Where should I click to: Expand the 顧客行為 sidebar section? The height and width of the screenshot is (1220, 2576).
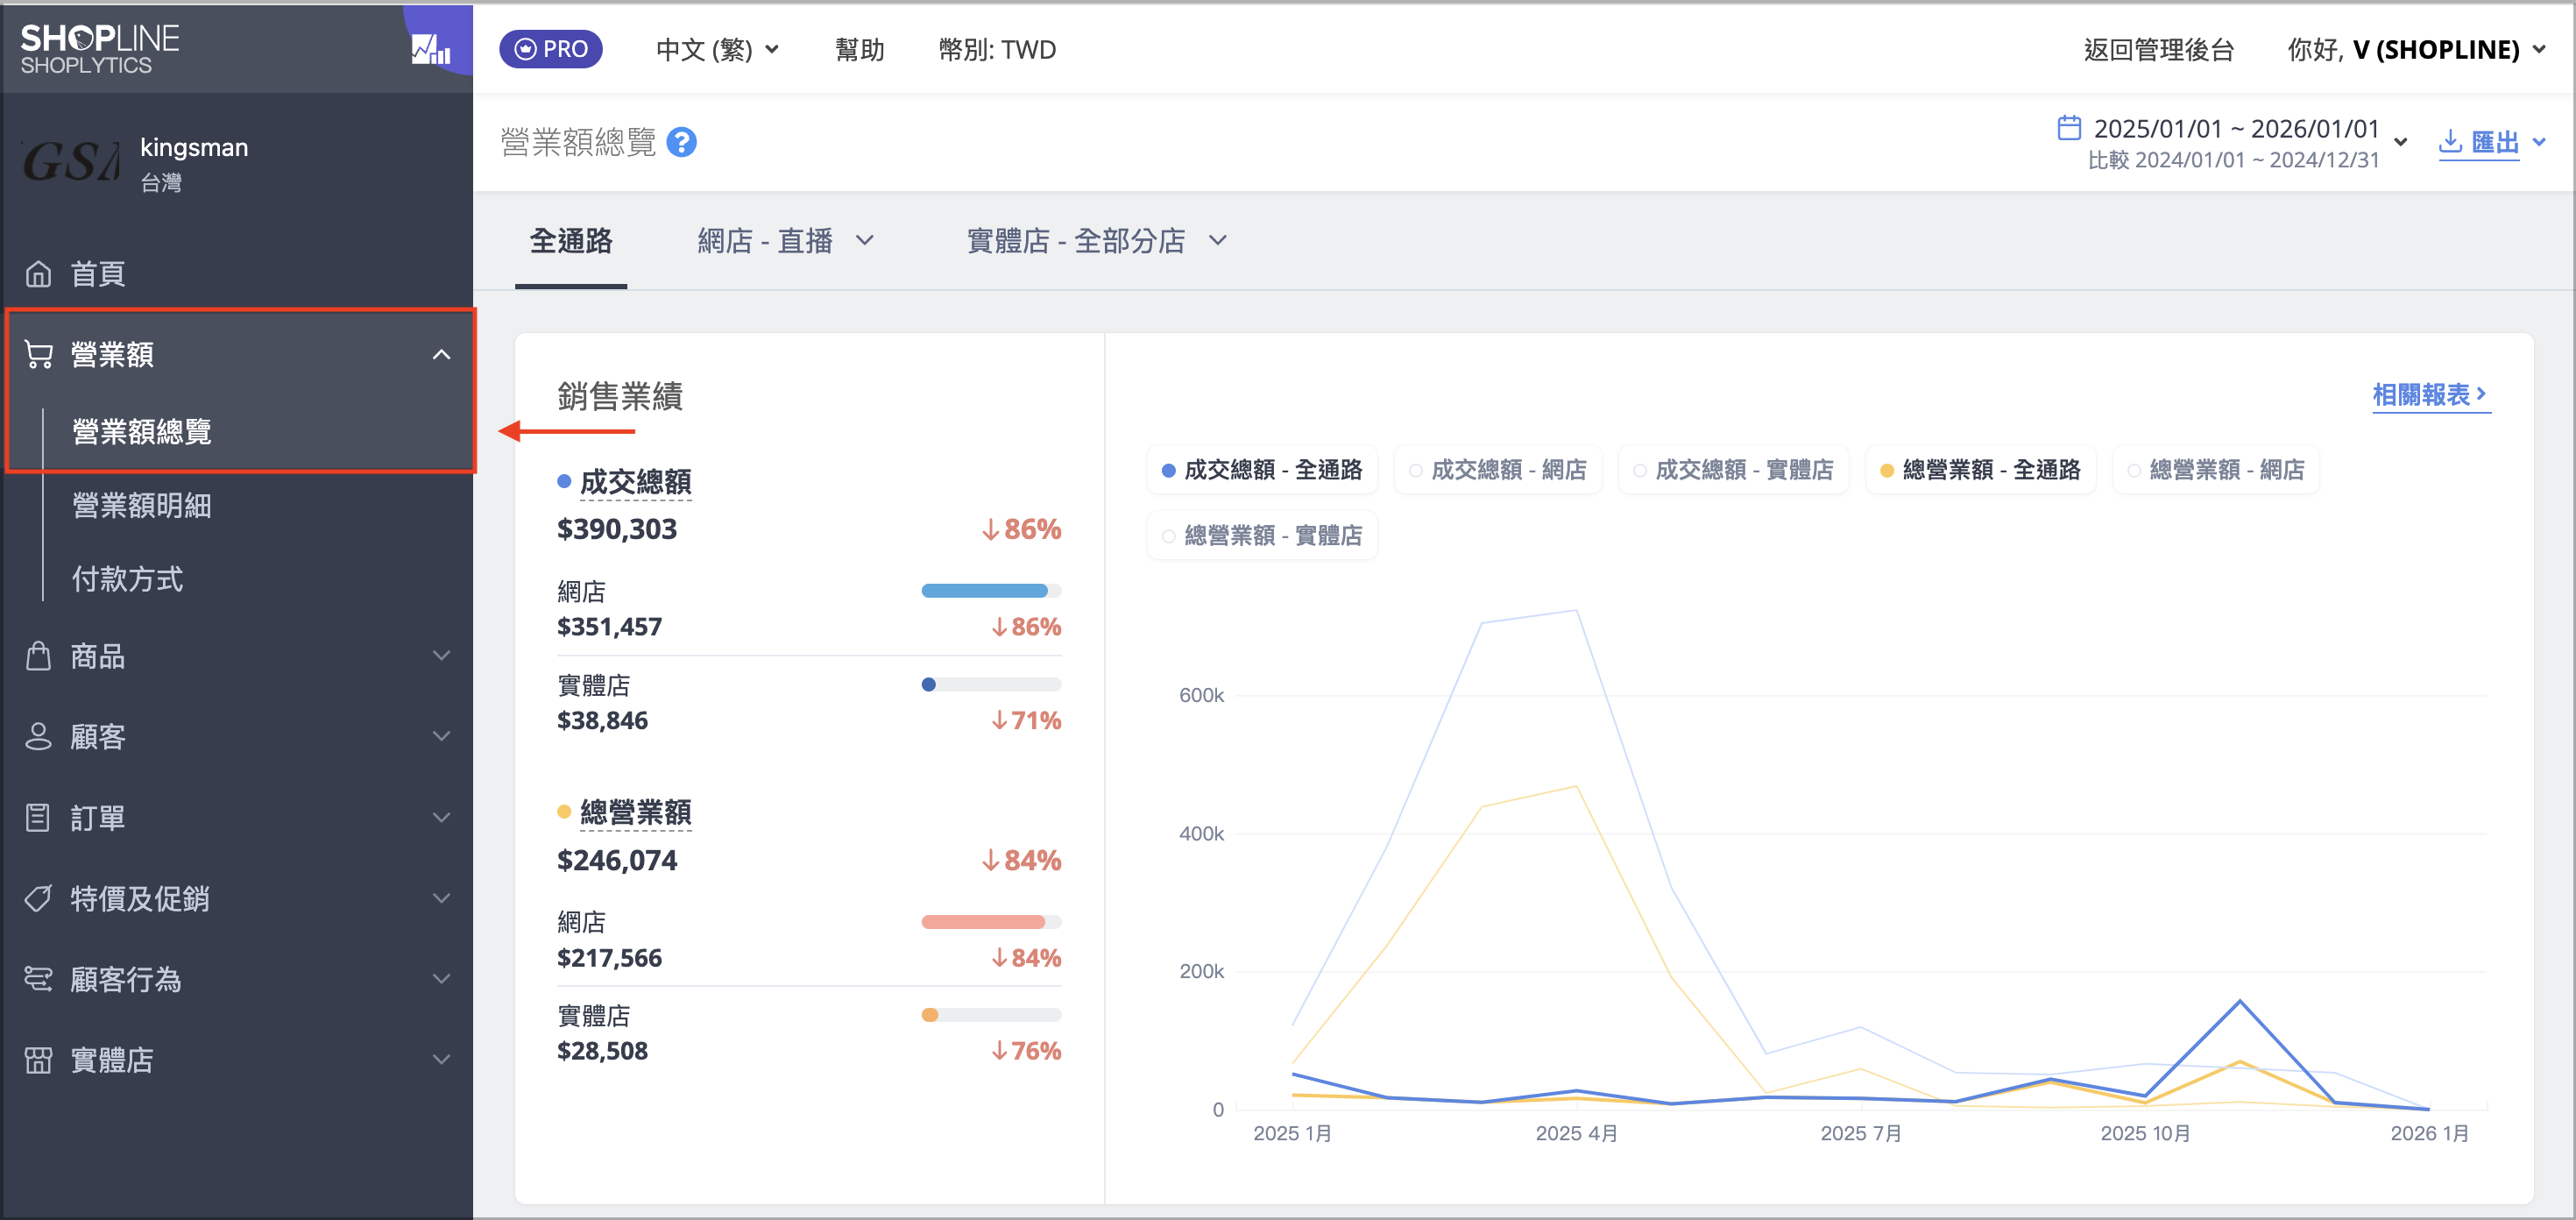pos(441,978)
